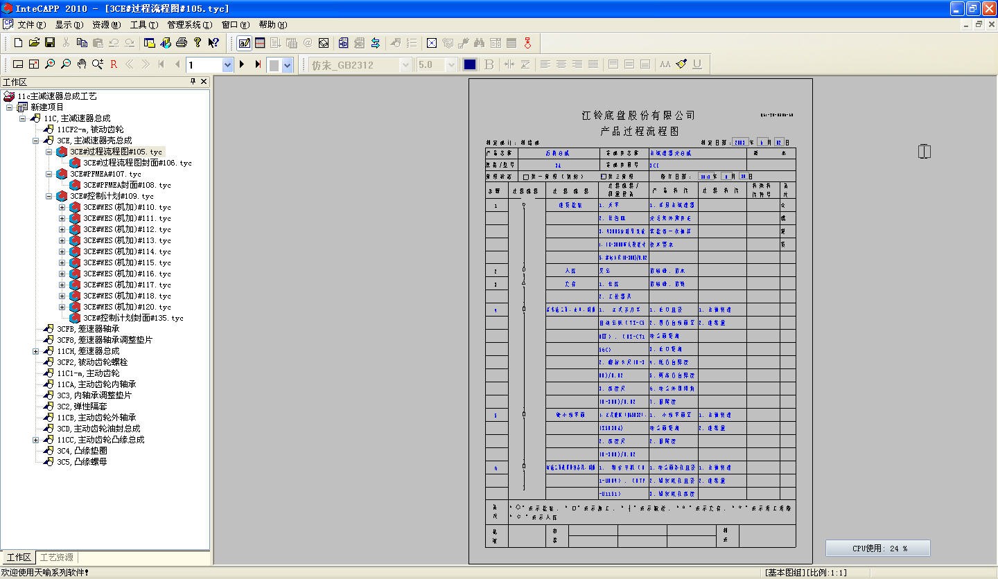Click the CPU使用 indicator button

[x=877, y=548]
